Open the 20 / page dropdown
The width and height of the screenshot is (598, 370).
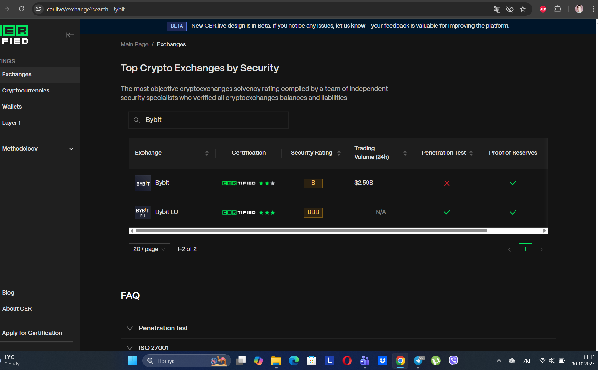[149, 249]
